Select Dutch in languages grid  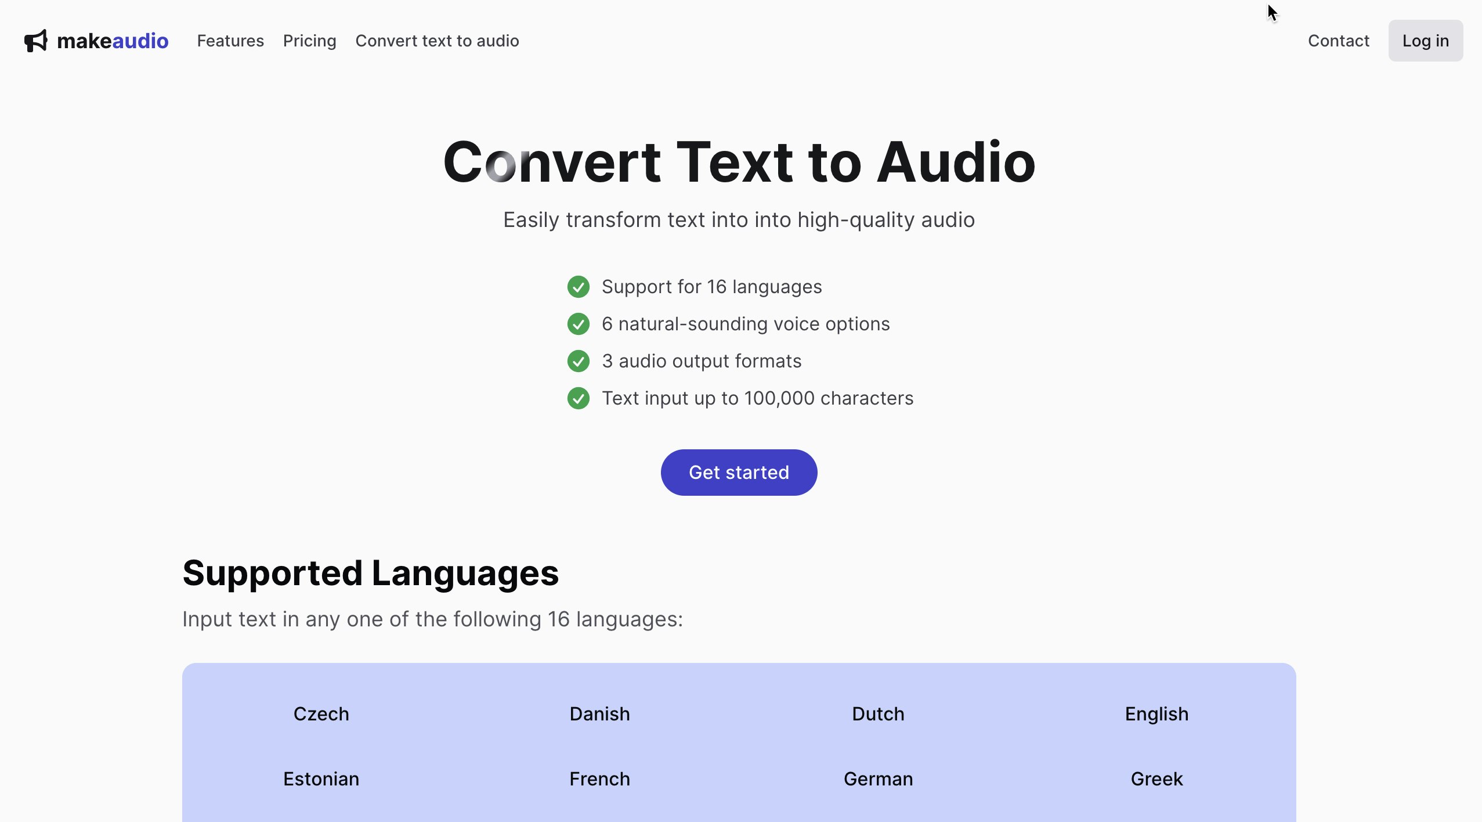click(878, 714)
